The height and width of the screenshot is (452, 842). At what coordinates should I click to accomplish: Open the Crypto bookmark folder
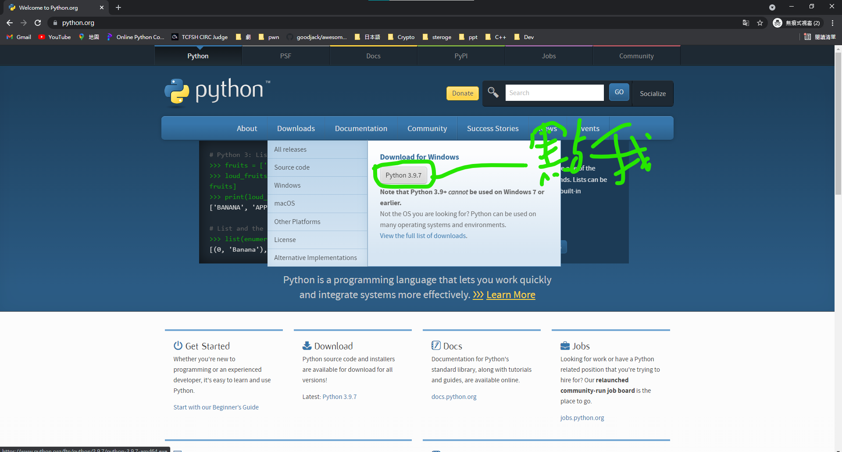[x=402, y=37]
